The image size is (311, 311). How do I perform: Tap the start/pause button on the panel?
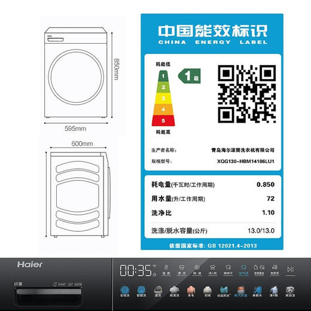point(290,270)
